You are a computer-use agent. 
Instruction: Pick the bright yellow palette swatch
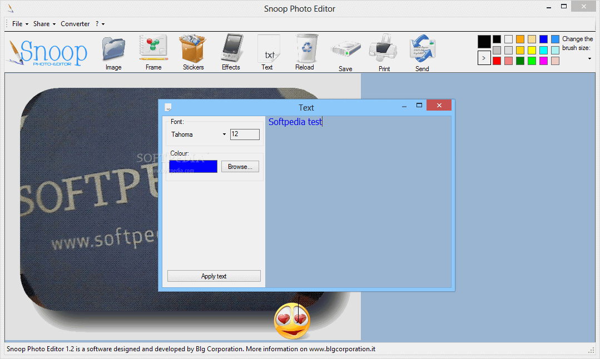pos(532,50)
